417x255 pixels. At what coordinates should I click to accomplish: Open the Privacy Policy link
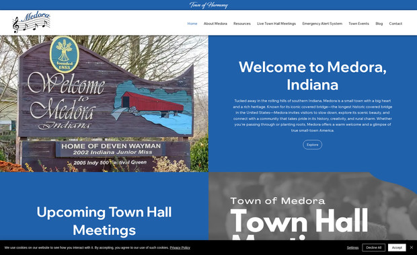[x=180, y=248]
